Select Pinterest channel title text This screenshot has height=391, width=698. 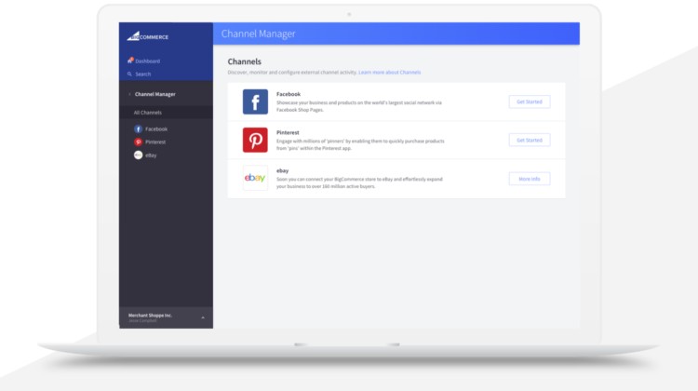(x=288, y=132)
